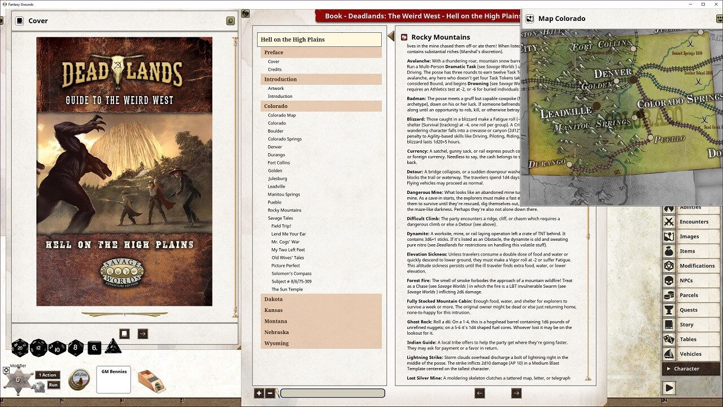Roll the d12 die
Viewport: 723px width, 407px height.
pos(37,348)
